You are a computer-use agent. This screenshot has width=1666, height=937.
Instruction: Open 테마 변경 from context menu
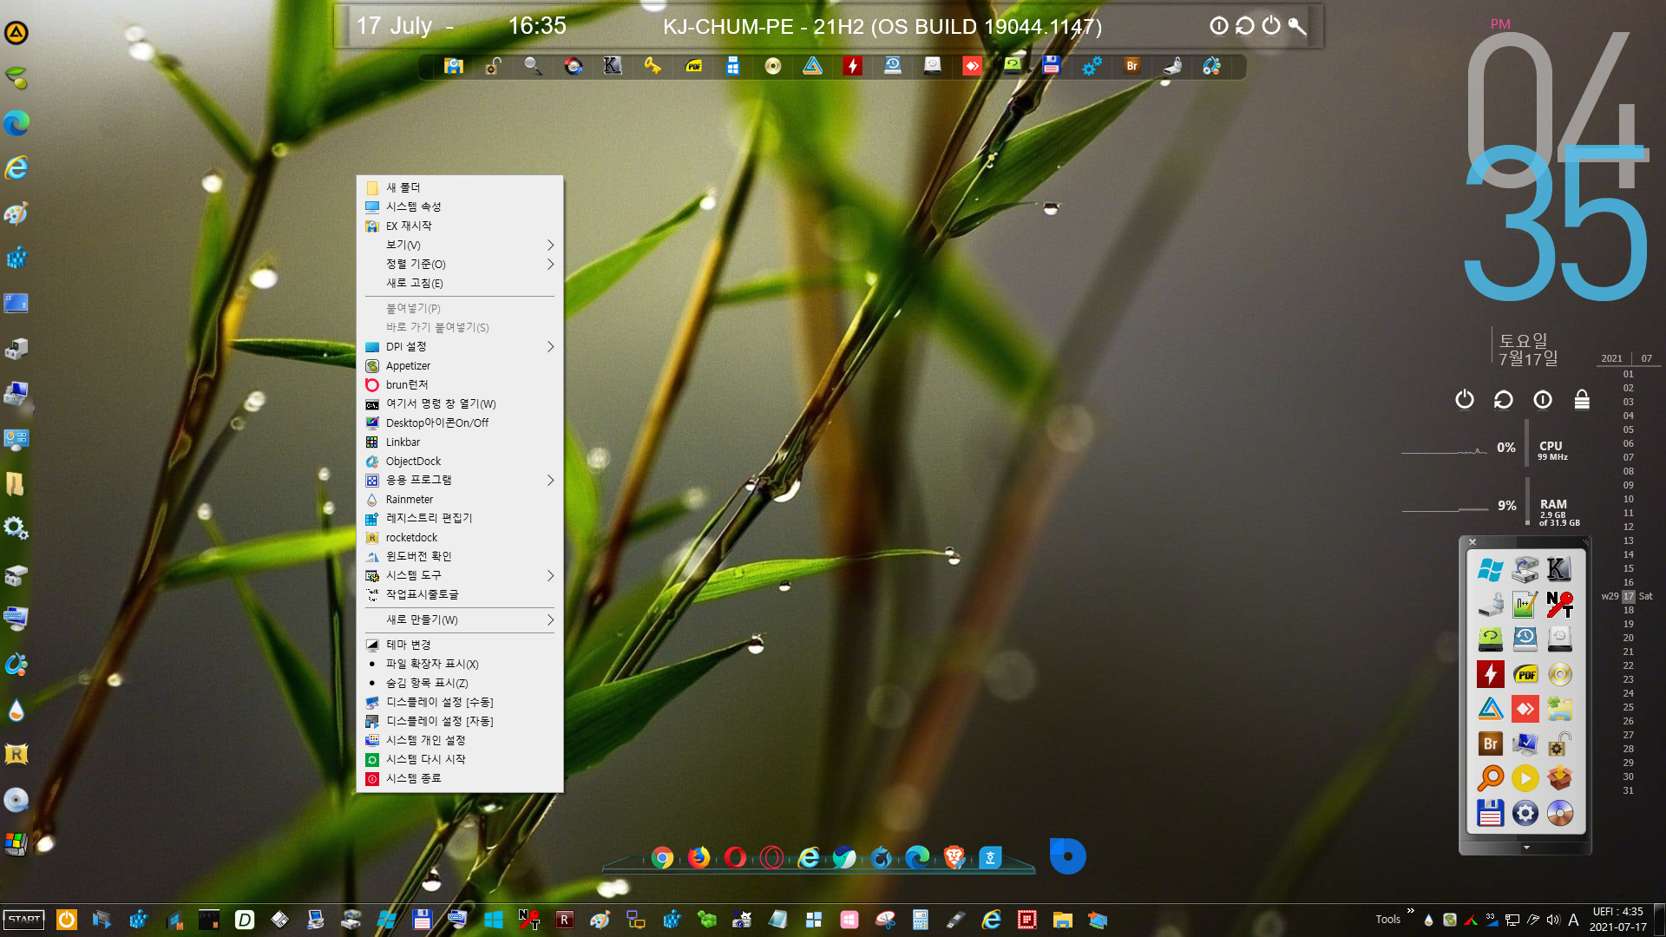click(460, 645)
